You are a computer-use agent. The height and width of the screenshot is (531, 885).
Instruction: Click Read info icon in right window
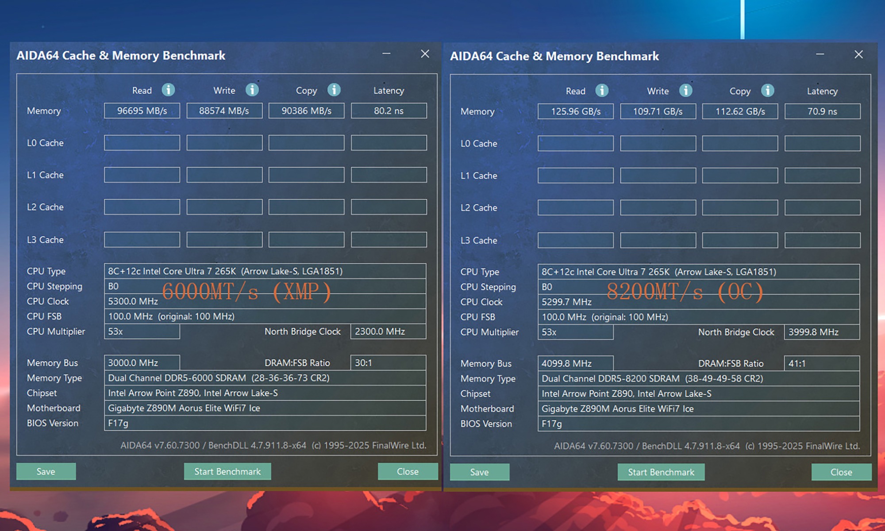click(602, 91)
